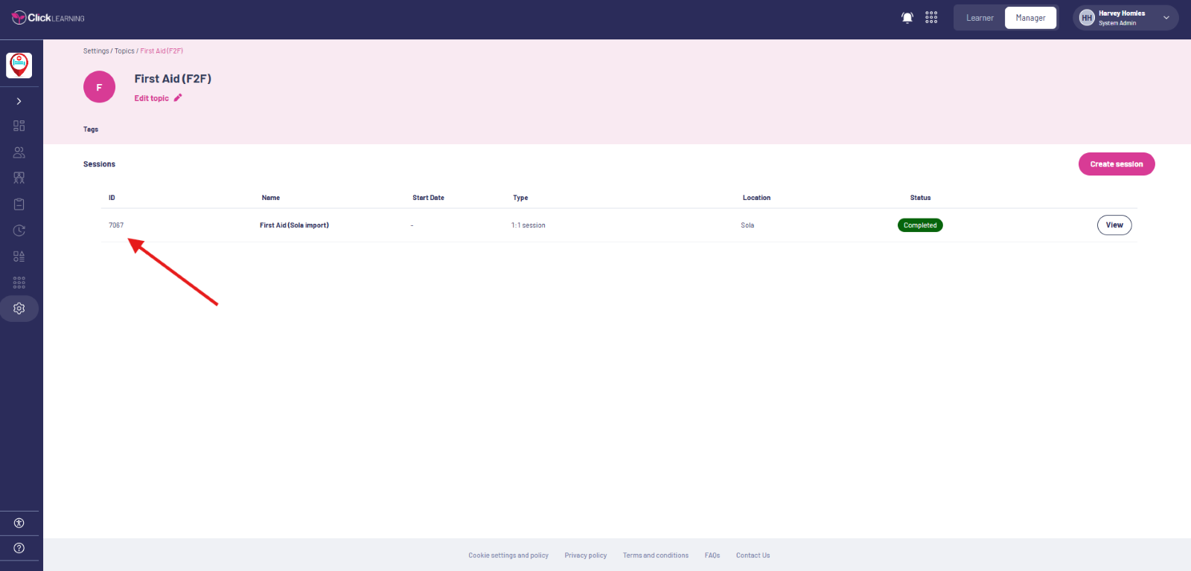Open the settings gear in sidebar
1191x571 pixels.
19,309
